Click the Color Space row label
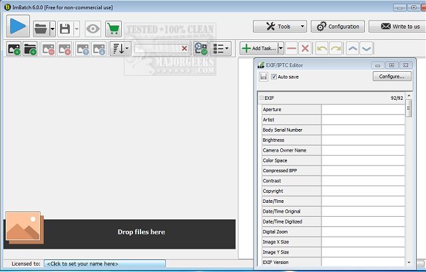The height and width of the screenshot is (272, 426). pyautogui.click(x=292, y=160)
